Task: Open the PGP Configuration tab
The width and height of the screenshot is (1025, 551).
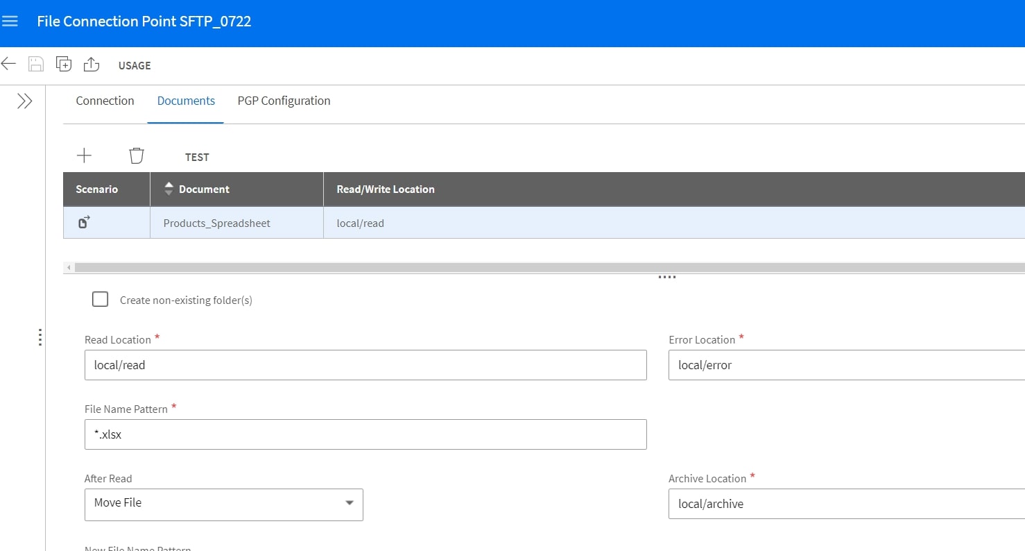Action: click(x=284, y=101)
